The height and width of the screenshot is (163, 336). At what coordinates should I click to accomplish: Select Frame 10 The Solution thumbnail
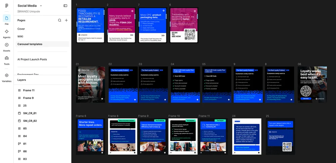click(183, 137)
